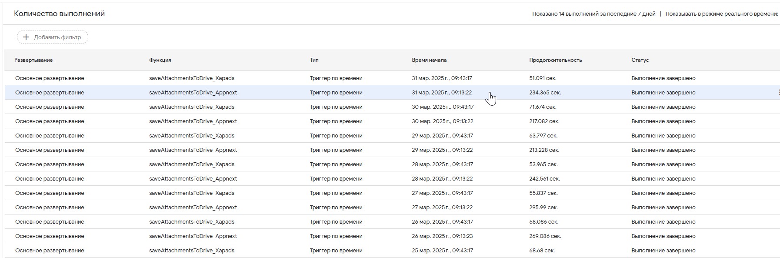This screenshot has width=780, height=258.
Task: Open the 28 мар. 09:13:22 Appnext row
Action: [x=392, y=179]
